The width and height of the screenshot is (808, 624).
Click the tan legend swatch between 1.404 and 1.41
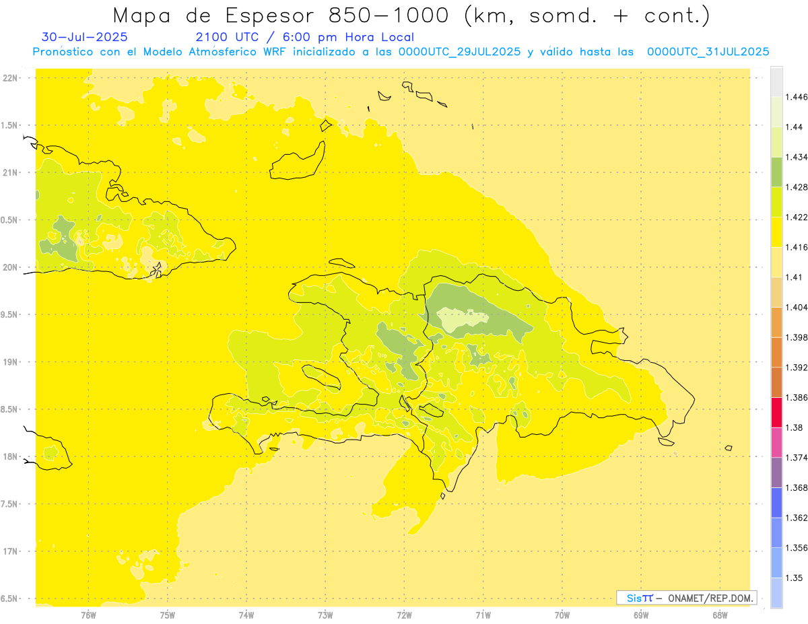pyautogui.click(x=776, y=292)
